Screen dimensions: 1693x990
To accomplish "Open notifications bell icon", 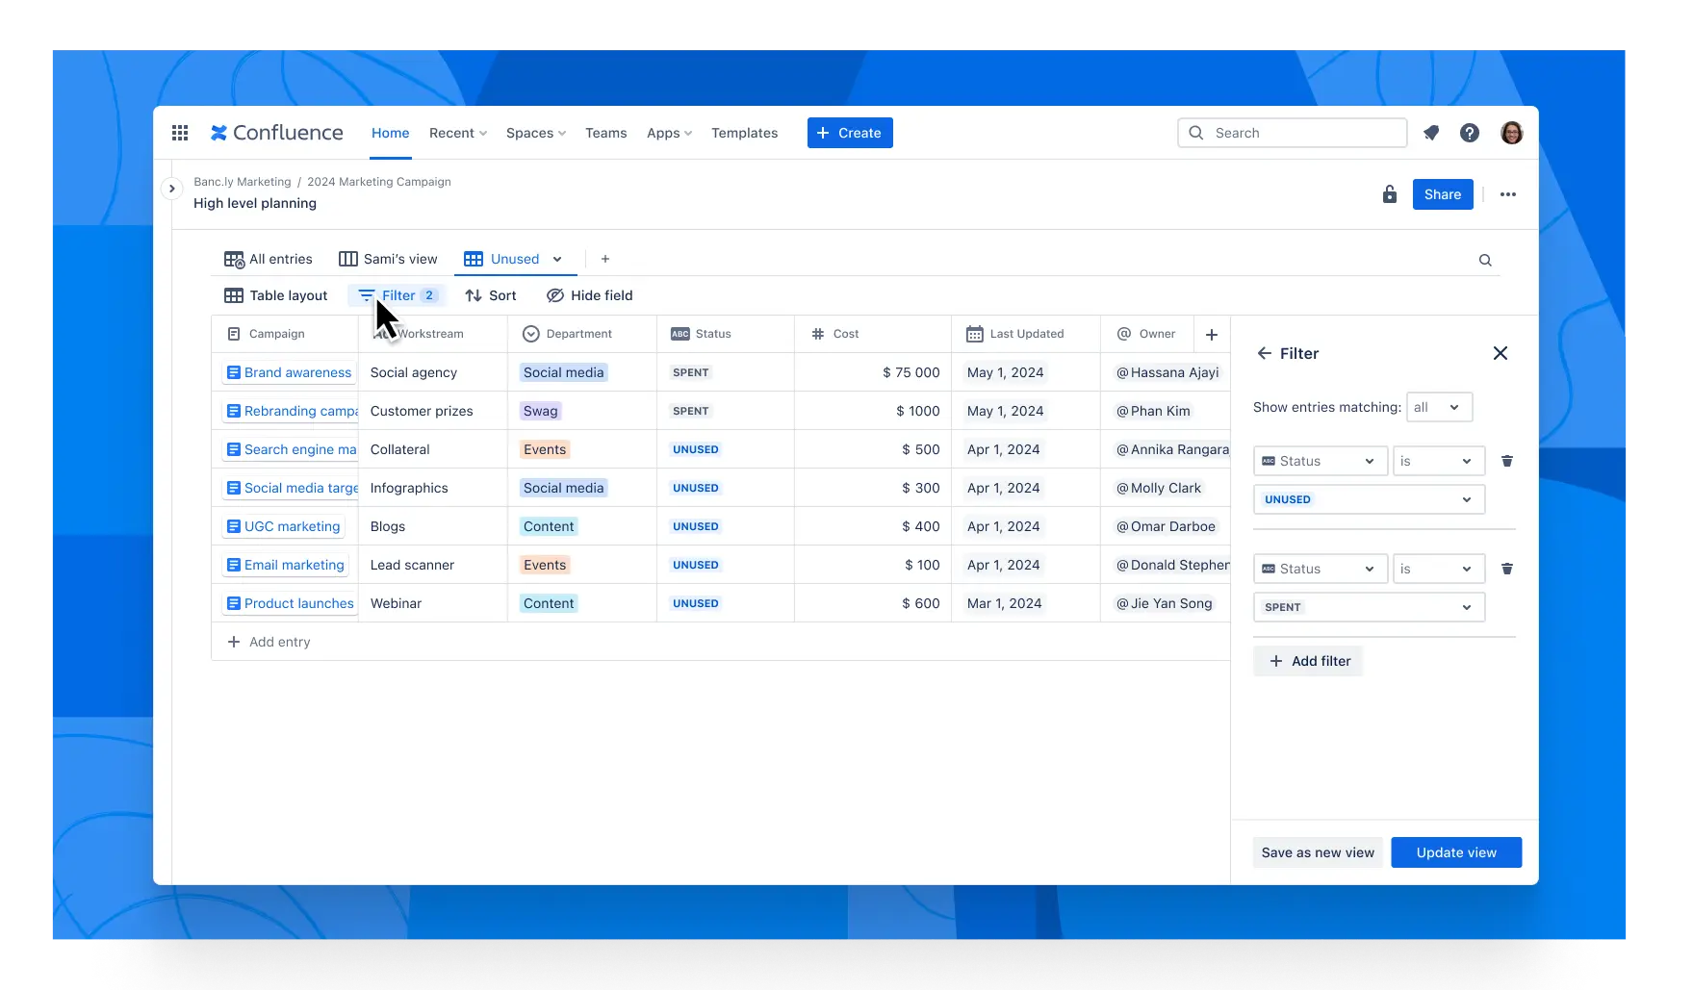I will pos(1431,133).
